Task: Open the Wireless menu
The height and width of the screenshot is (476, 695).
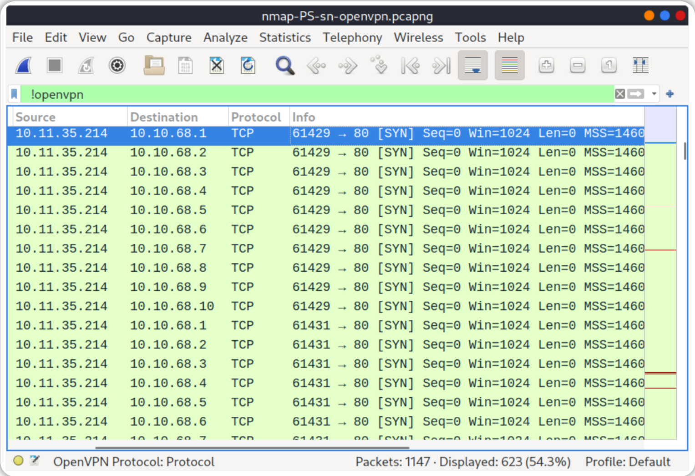Action: tap(418, 37)
